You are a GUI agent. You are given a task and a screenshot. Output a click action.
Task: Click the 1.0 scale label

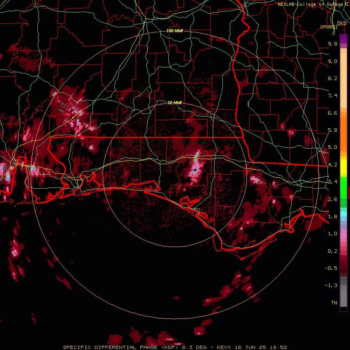coord(332,234)
